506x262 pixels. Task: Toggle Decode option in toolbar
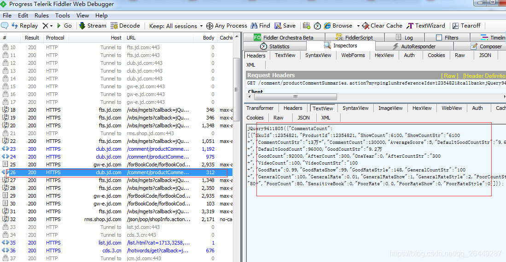125,25
